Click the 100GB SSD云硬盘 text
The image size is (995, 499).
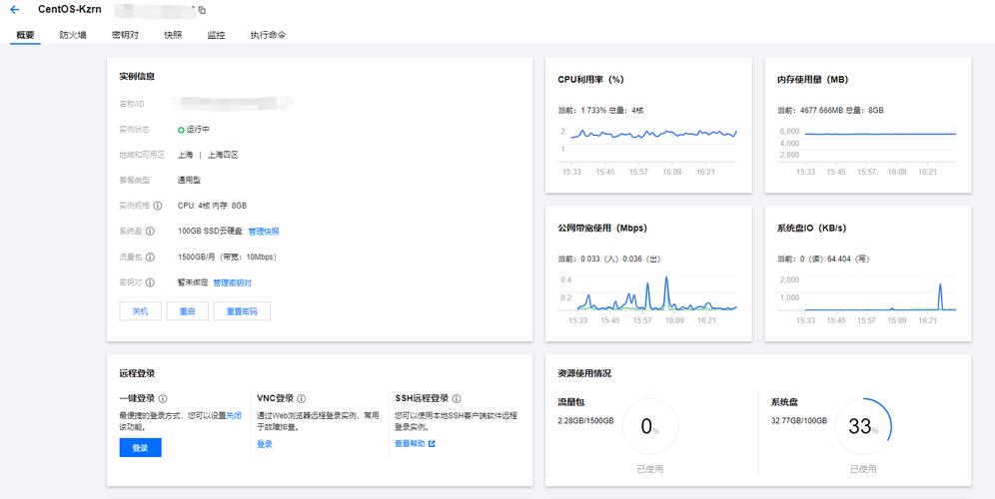210,232
